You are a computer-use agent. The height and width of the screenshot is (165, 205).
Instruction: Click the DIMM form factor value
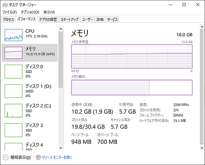(178, 115)
